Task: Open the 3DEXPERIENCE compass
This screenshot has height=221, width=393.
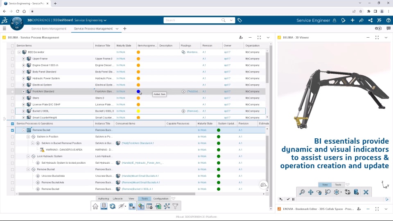Action: coord(17,23)
